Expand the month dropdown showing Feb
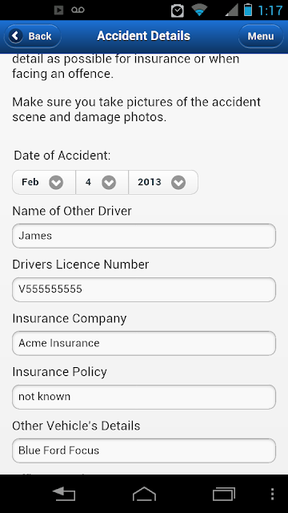This screenshot has width=288, height=513. coord(44,182)
